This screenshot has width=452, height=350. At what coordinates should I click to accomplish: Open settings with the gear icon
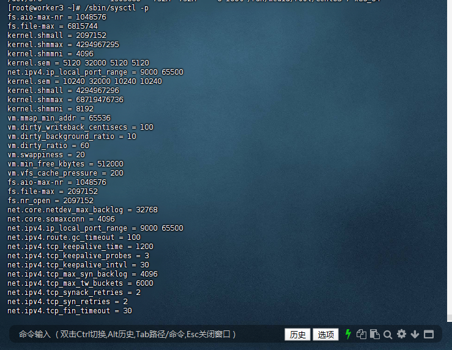401,334
